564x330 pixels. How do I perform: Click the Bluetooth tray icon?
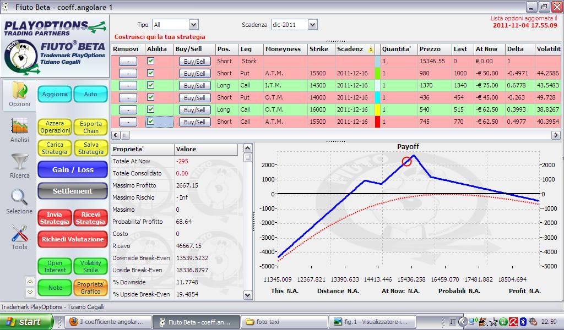pyautogui.click(x=523, y=322)
